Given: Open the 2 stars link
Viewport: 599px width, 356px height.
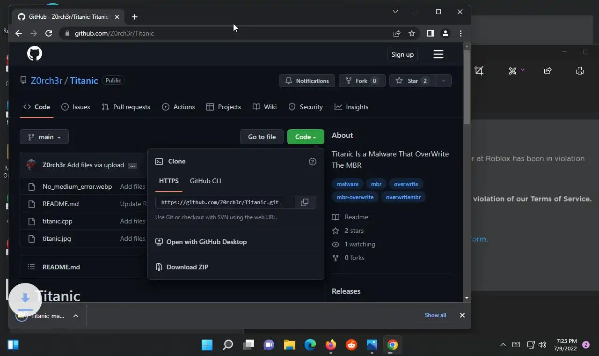Looking at the screenshot, I should (x=348, y=230).
